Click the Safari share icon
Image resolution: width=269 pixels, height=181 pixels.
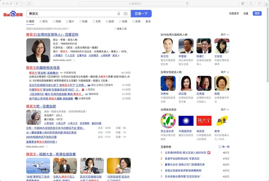tap(251, 3)
